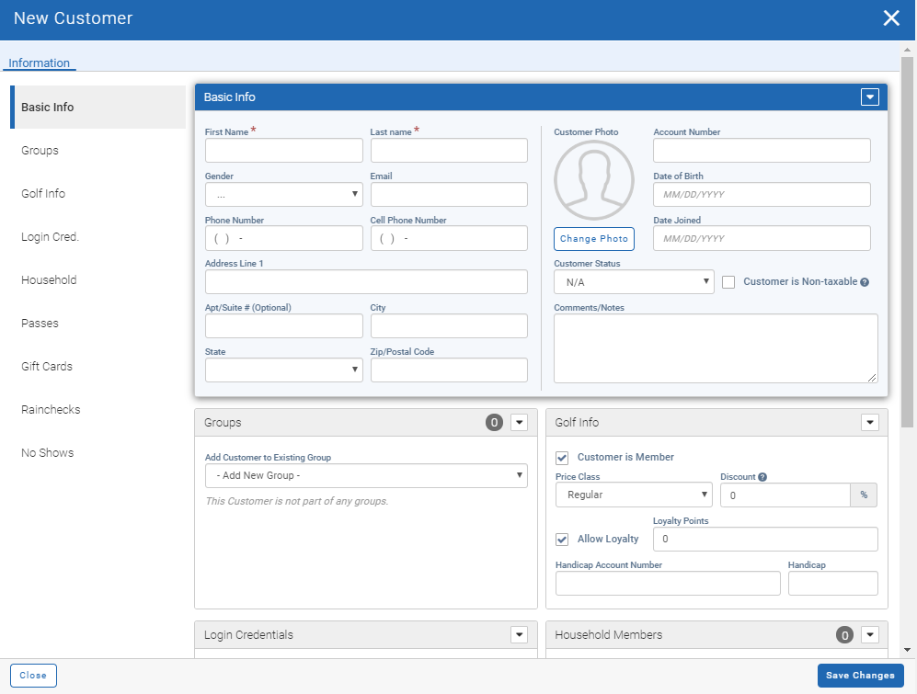Click the Customer is Non-taxable help icon
The height and width of the screenshot is (694, 917).
[x=865, y=282]
